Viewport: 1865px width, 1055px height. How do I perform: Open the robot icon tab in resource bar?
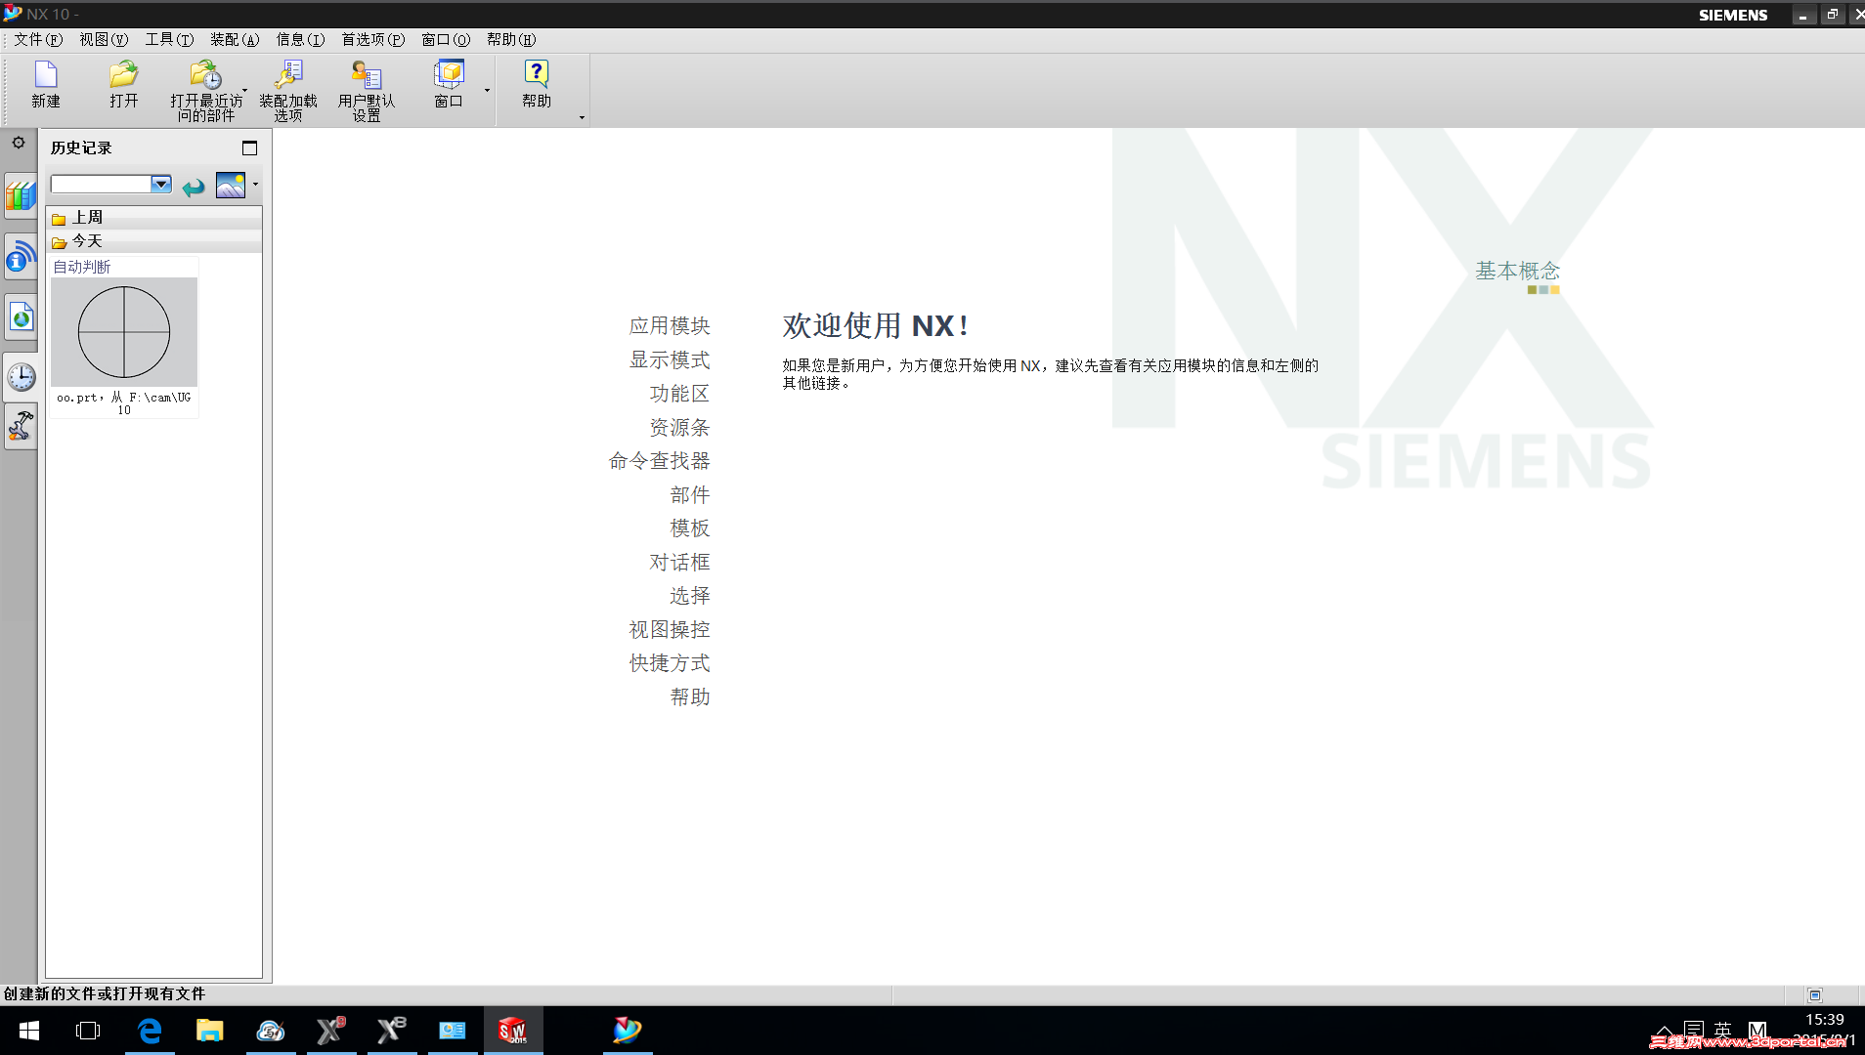pyautogui.click(x=21, y=426)
